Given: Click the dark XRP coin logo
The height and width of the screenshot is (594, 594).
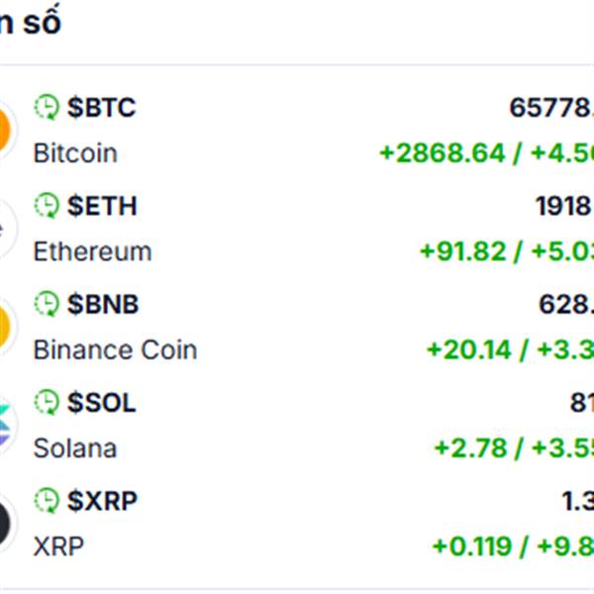Looking at the screenshot, I should coord(4,524).
